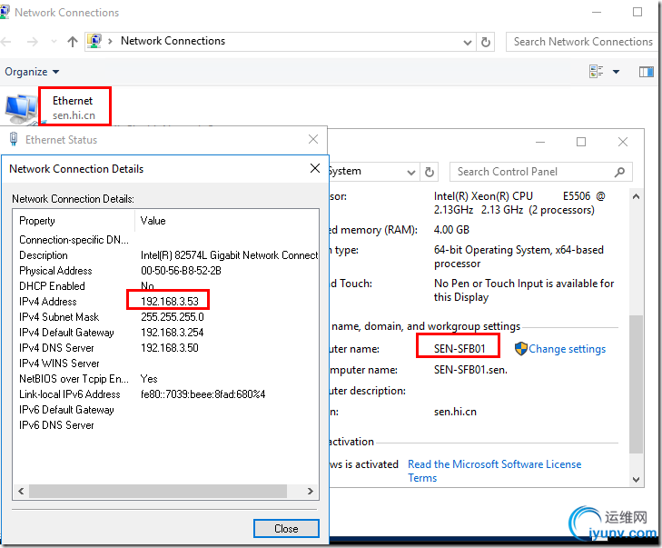Click the System window vertical scroll up arrow
The width and height of the screenshot is (662, 548).
(636, 196)
